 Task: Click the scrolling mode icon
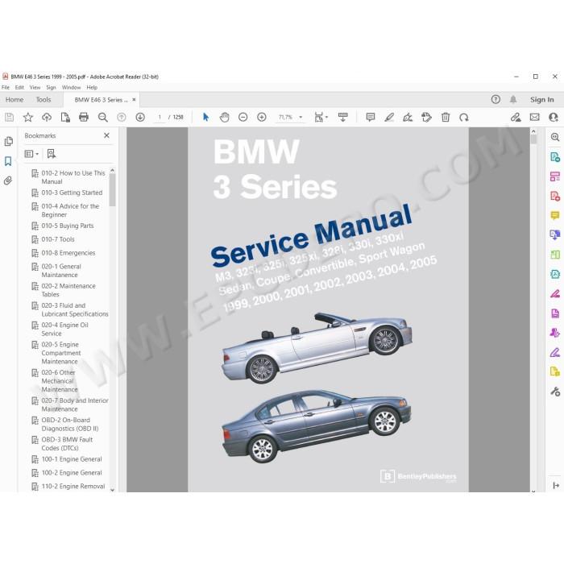coord(342,118)
